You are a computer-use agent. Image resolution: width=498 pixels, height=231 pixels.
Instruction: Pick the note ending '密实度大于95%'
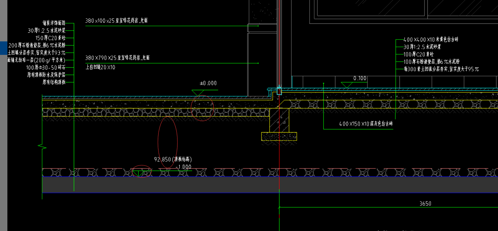(x=441, y=69)
